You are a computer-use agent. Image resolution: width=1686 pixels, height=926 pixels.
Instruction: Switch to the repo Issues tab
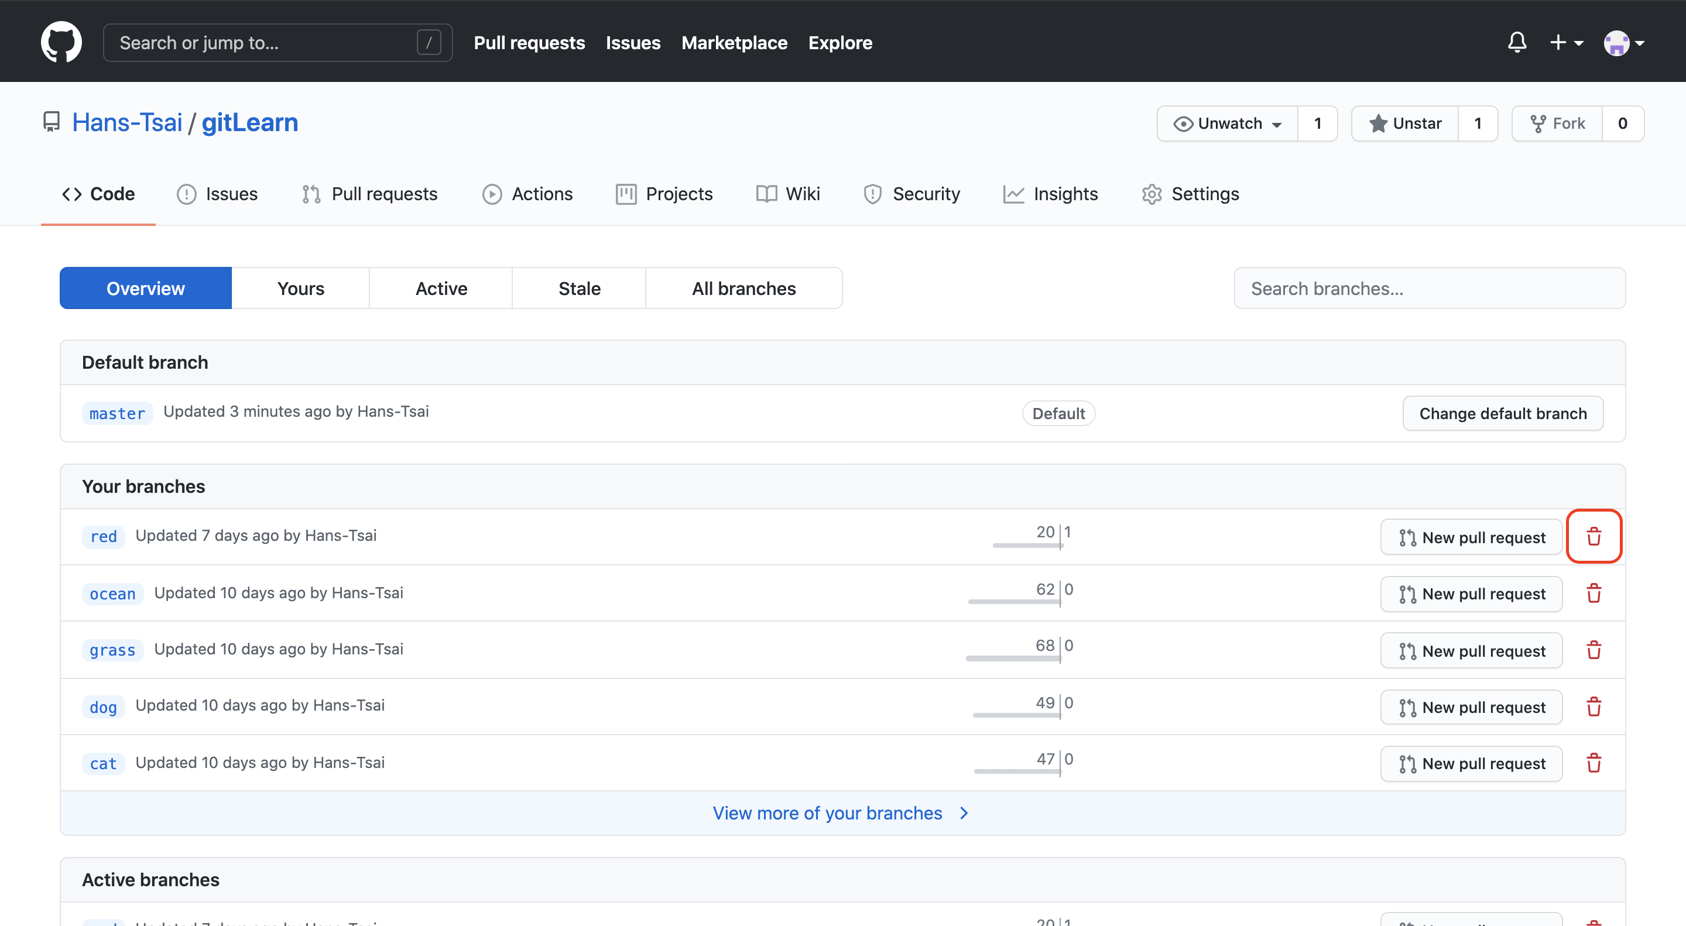pyautogui.click(x=217, y=194)
